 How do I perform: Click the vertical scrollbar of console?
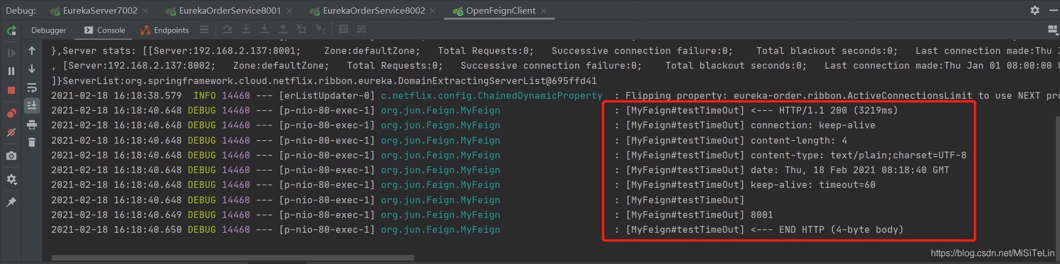click(1057, 181)
